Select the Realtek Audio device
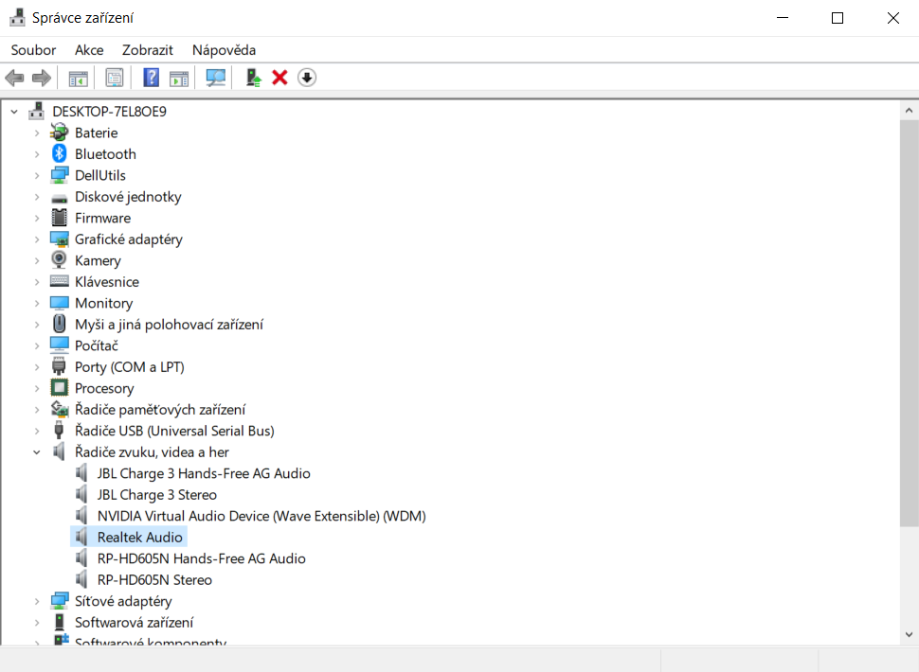 [140, 537]
